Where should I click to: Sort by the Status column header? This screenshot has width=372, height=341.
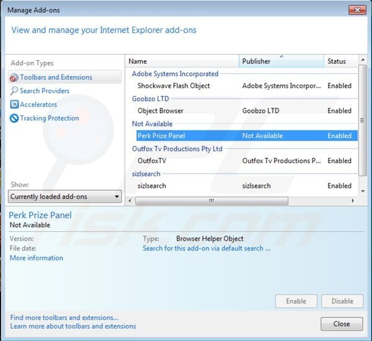coord(341,61)
